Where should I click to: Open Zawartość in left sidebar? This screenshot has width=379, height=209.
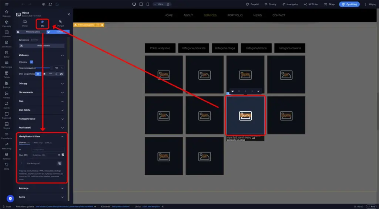pyautogui.click(x=7, y=44)
